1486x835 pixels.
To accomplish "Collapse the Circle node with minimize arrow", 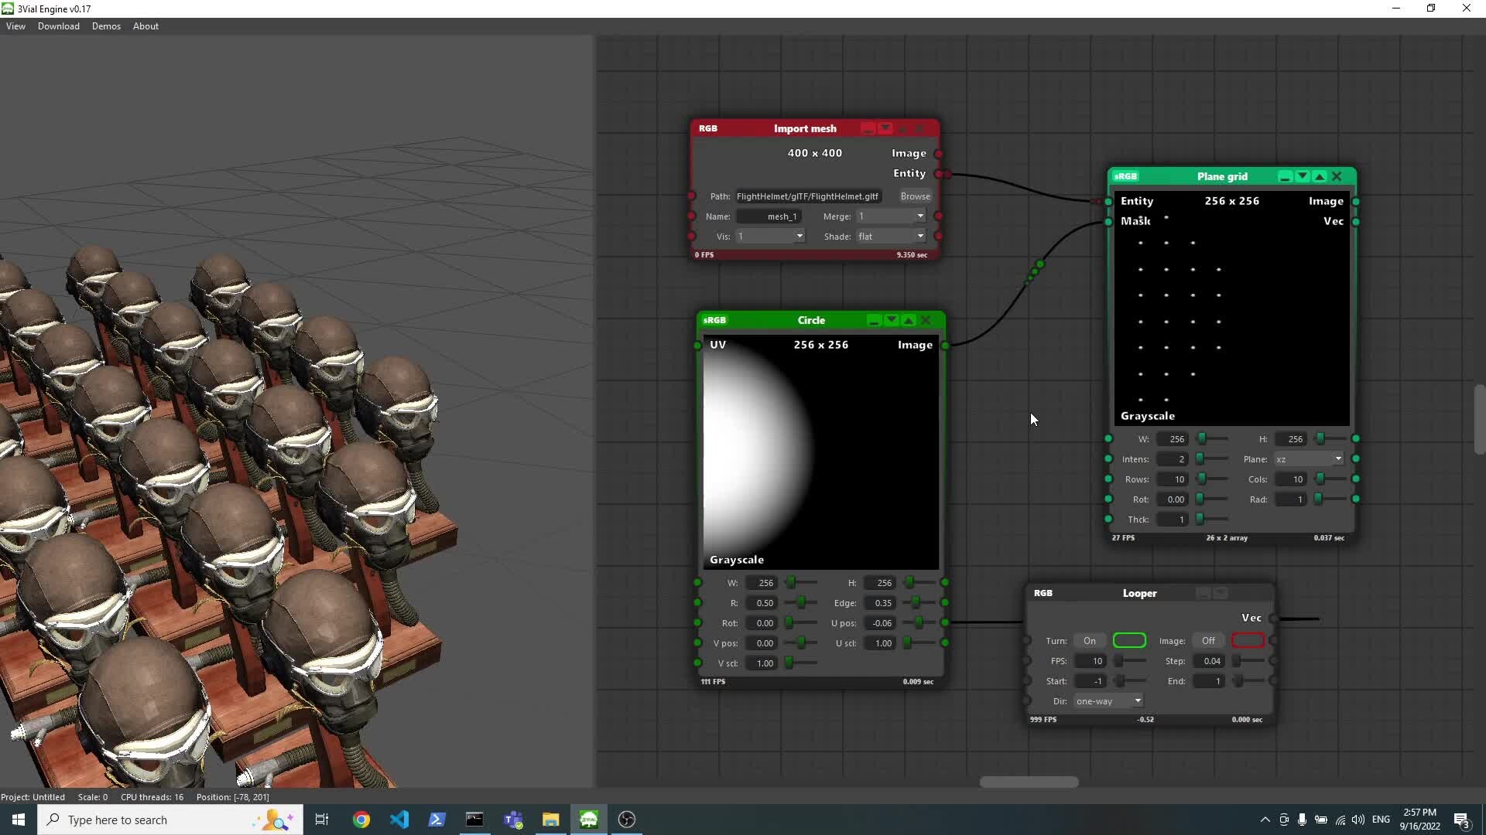I will click(891, 319).
